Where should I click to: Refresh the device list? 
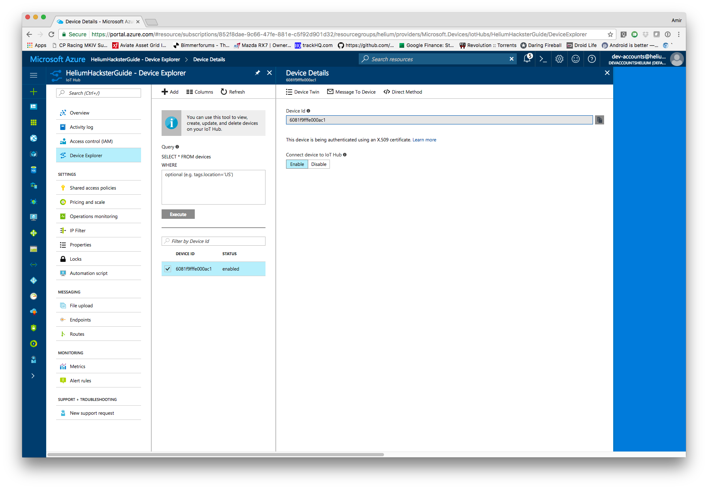(x=232, y=92)
